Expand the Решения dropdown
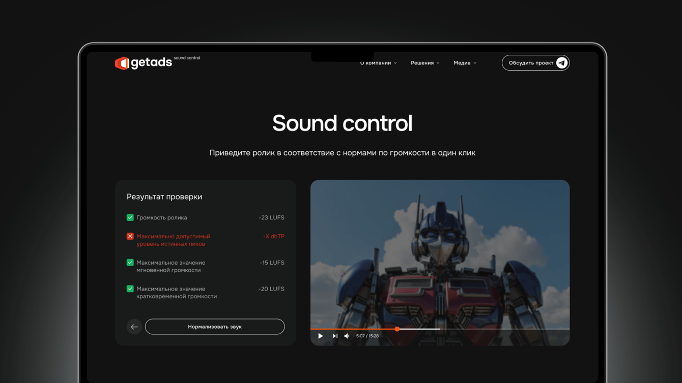682x383 pixels. pos(425,63)
